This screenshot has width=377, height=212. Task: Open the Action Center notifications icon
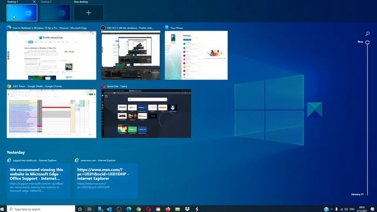click(x=372, y=209)
